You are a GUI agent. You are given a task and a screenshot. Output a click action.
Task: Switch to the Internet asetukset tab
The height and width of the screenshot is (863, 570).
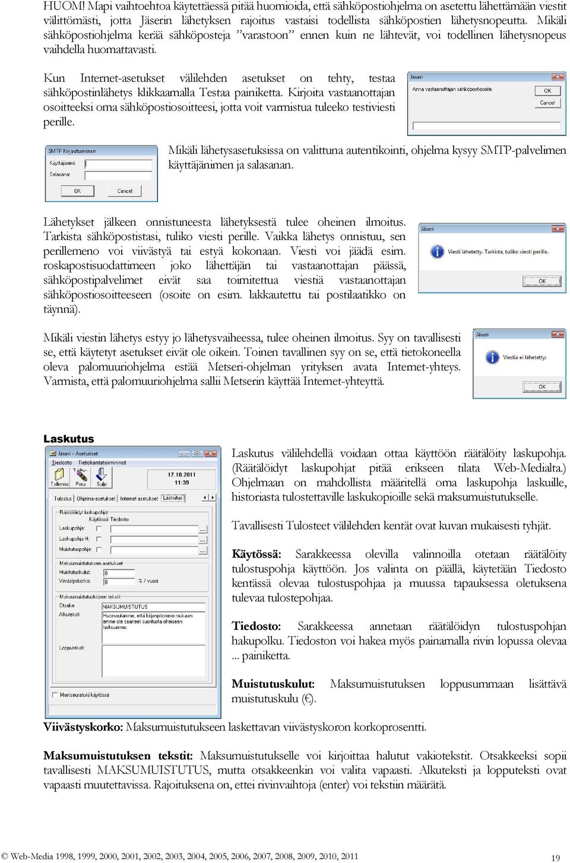pyautogui.click(x=139, y=499)
